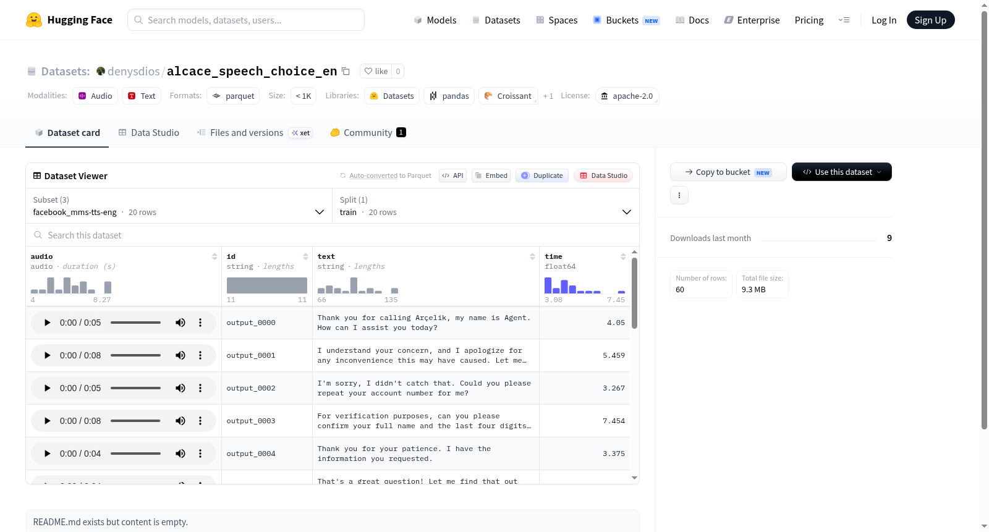Open the apache-2.0 license tag
The image size is (989, 532).
coord(627,96)
